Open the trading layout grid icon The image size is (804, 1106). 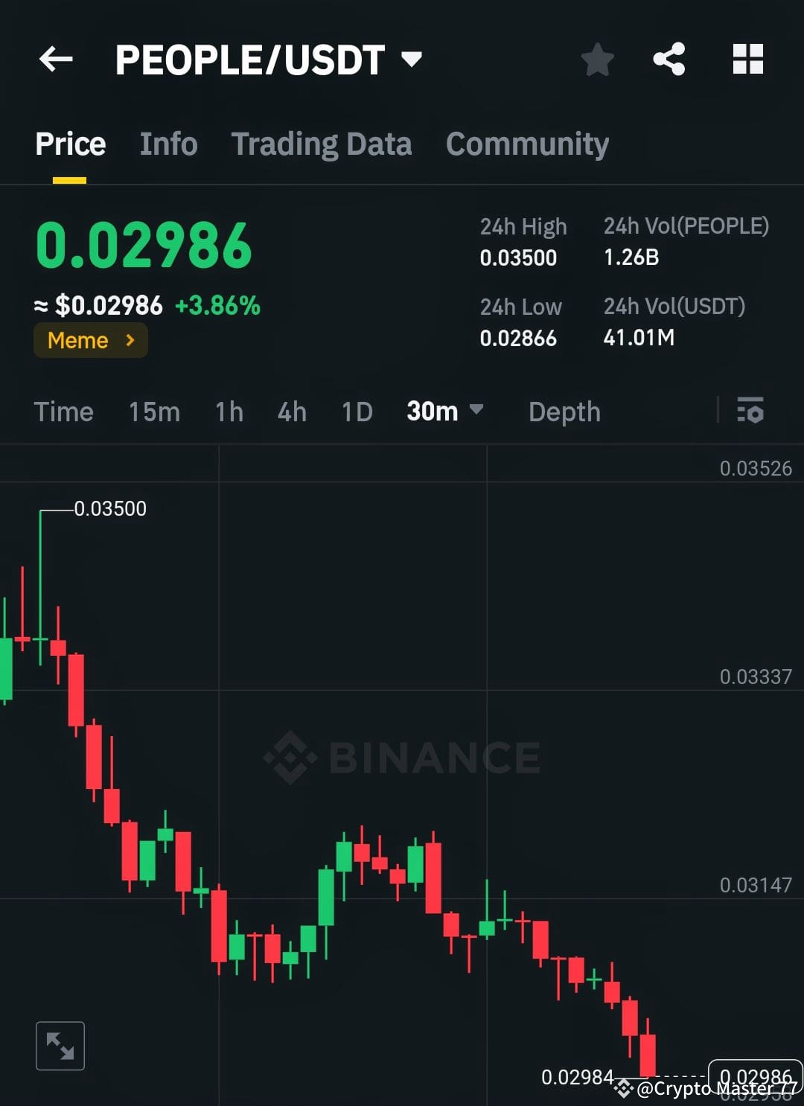(x=747, y=60)
